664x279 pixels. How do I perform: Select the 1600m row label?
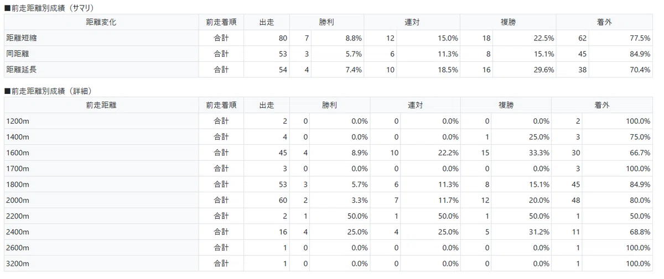point(18,152)
